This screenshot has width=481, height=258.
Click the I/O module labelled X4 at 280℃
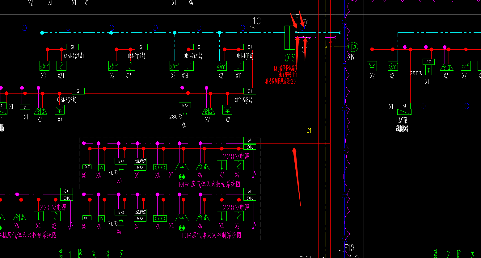tap(185, 110)
